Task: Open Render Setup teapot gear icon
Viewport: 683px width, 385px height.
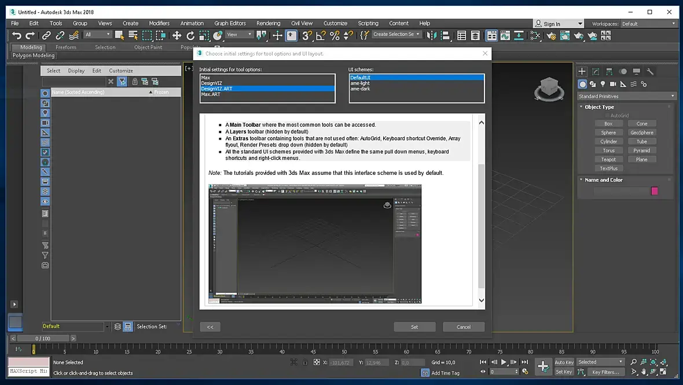Action: pyautogui.click(x=551, y=35)
